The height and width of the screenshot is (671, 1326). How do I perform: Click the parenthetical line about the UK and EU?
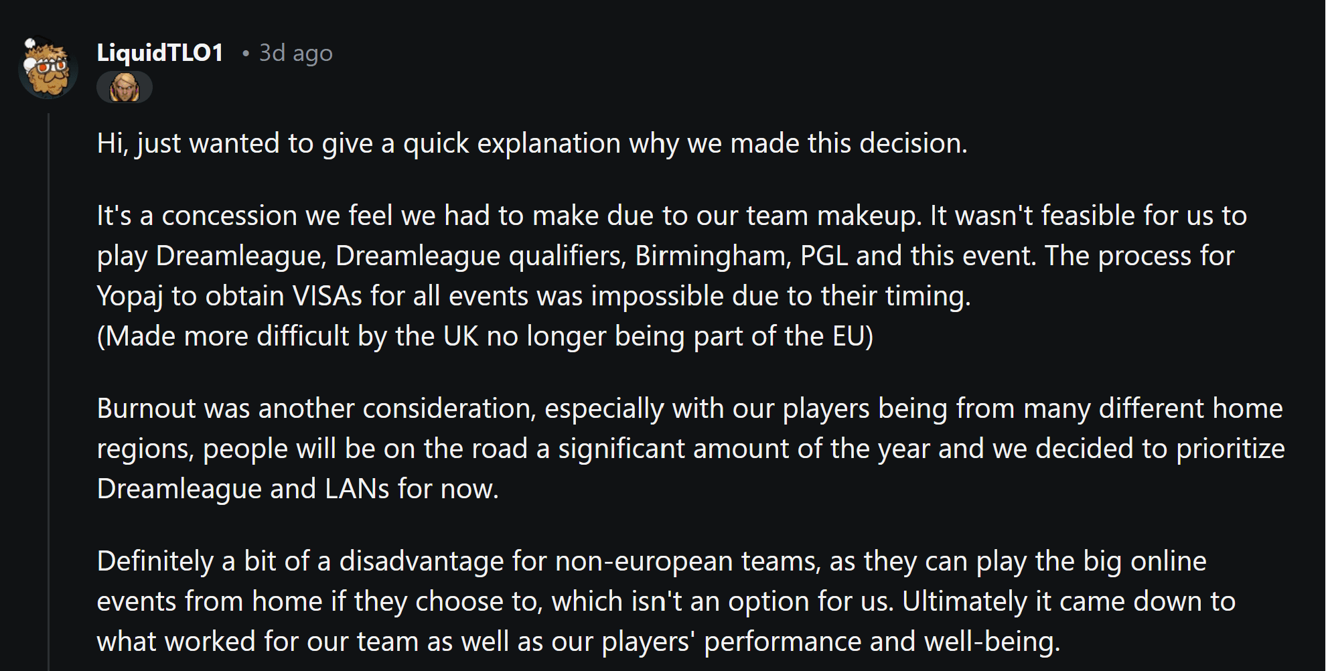pos(485,336)
